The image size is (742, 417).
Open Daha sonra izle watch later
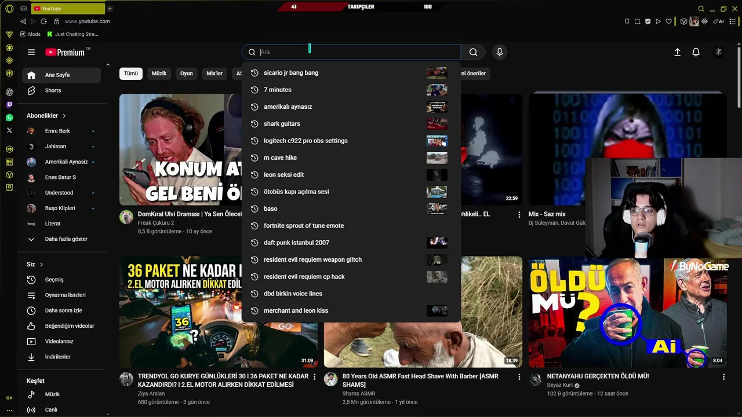[x=61, y=310]
